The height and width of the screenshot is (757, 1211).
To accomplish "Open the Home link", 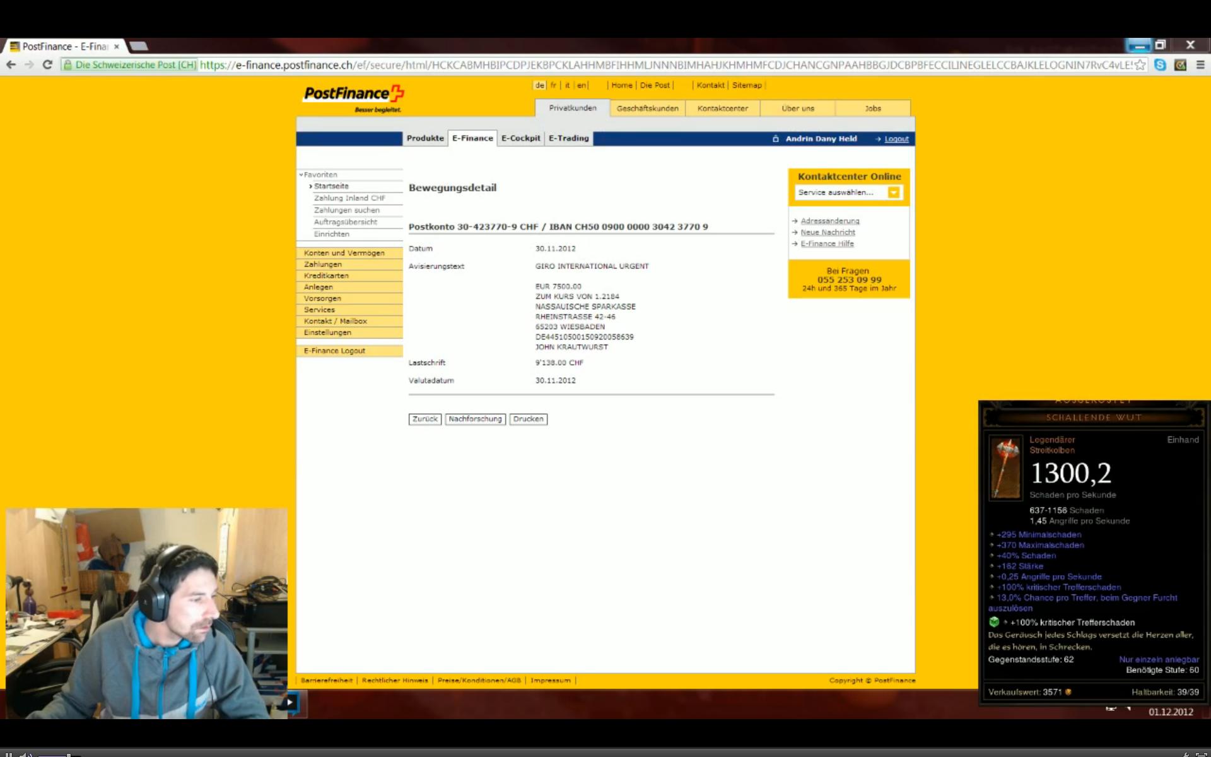I will 622,85.
